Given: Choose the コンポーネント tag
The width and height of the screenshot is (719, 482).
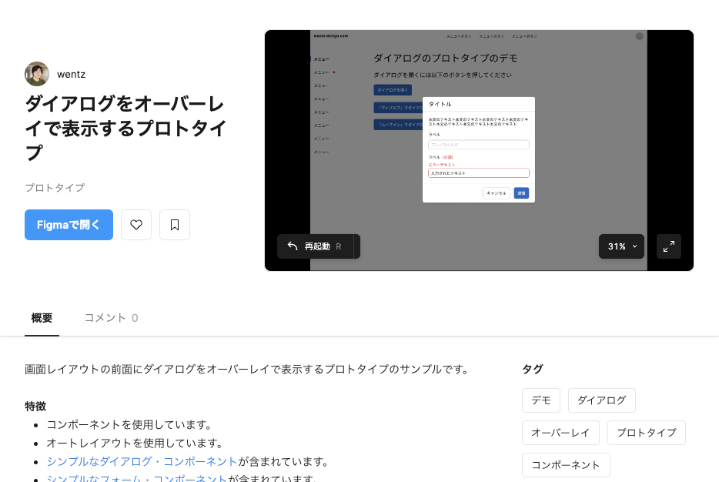Looking at the screenshot, I should point(566,465).
